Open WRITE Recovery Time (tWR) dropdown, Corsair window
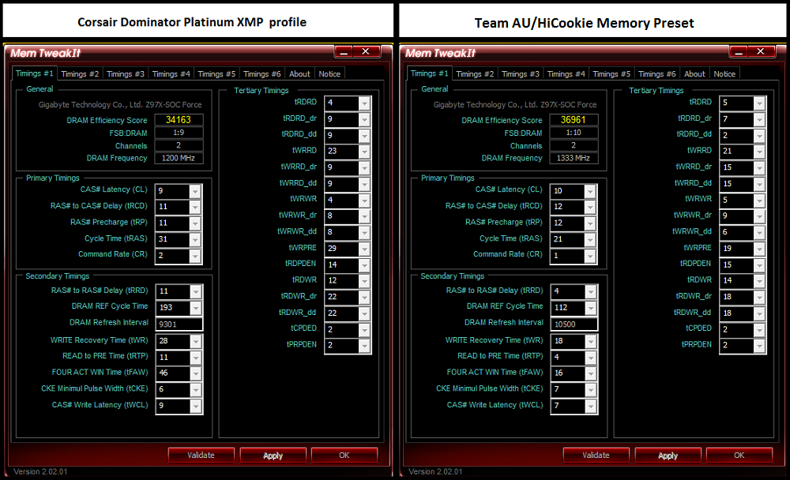Image resolution: width=790 pixels, height=480 pixels. [x=196, y=341]
